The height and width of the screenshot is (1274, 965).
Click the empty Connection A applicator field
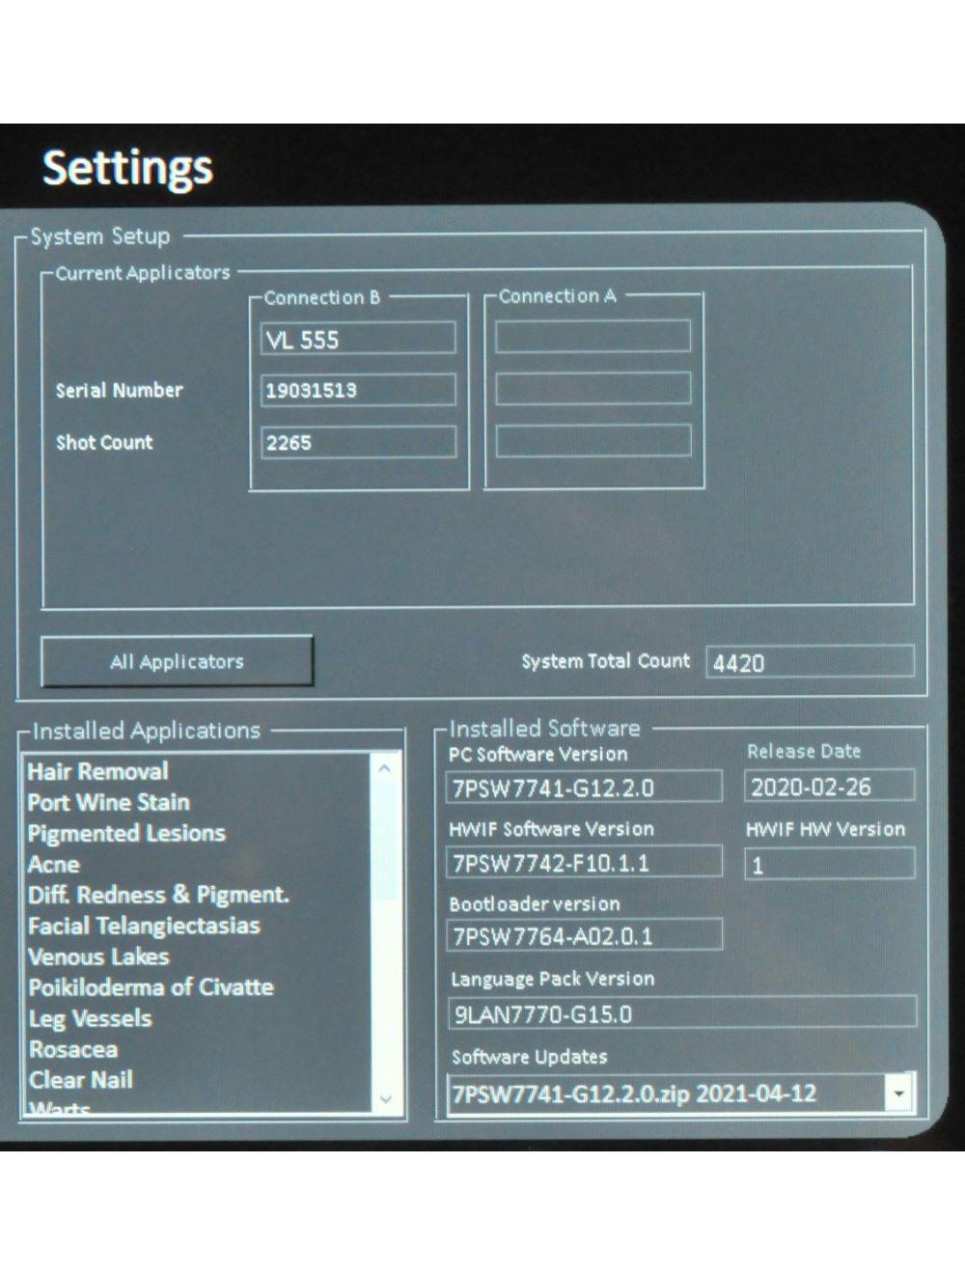[x=593, y=337]
